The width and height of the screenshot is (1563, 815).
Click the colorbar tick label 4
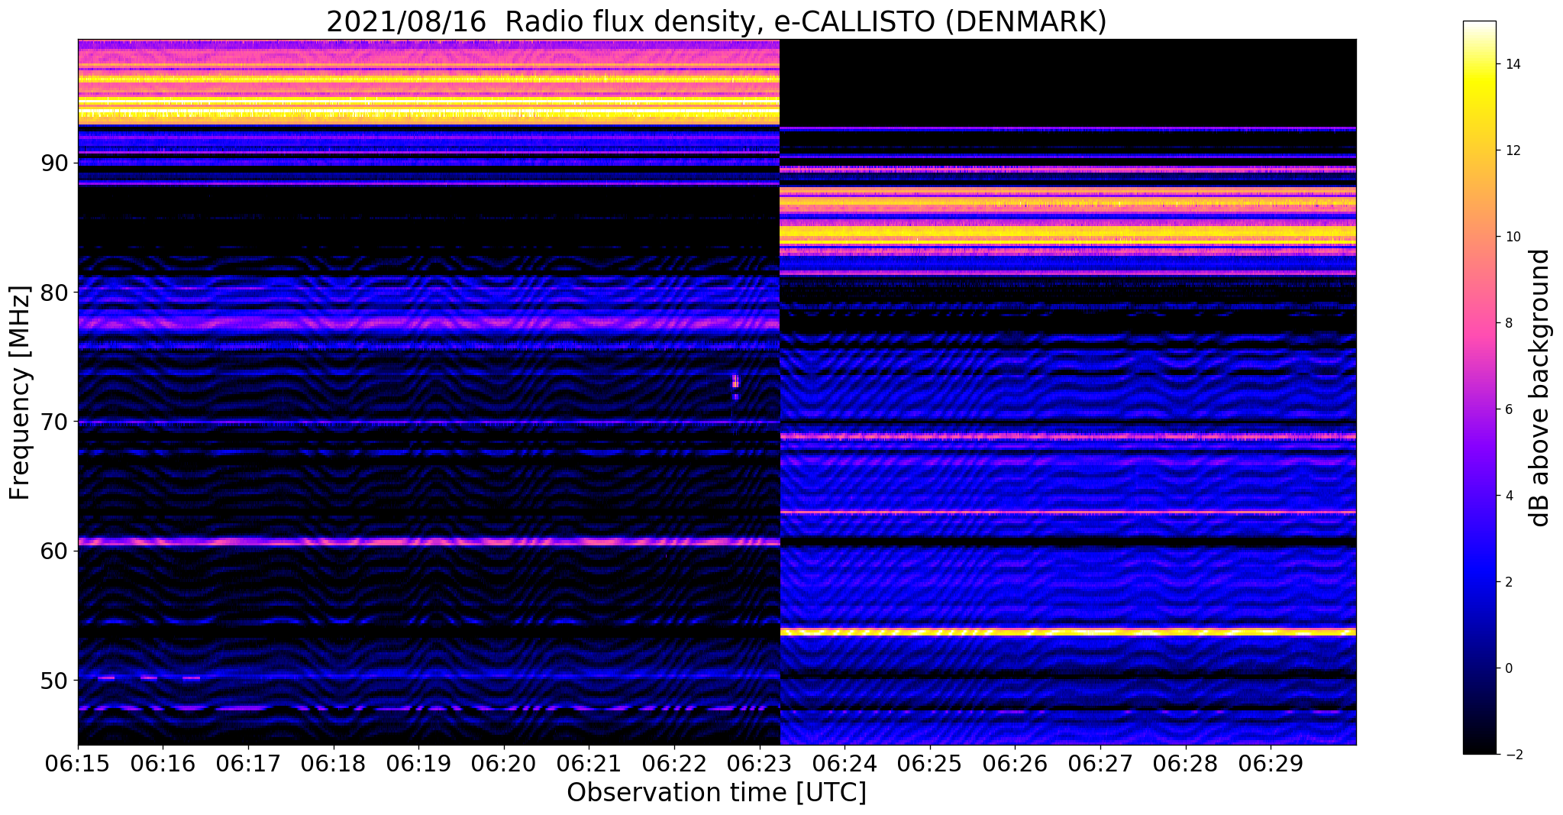tap(1507, 496)
